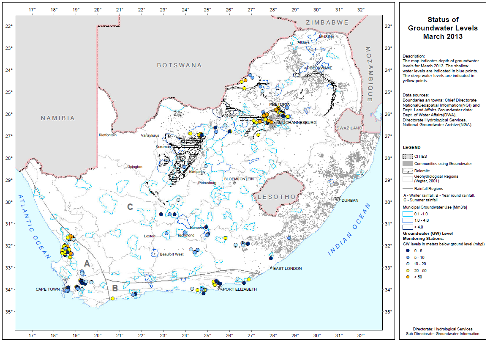Click the CAPE TOWN label on the map
490x341 pixels.
click(47, 289)
